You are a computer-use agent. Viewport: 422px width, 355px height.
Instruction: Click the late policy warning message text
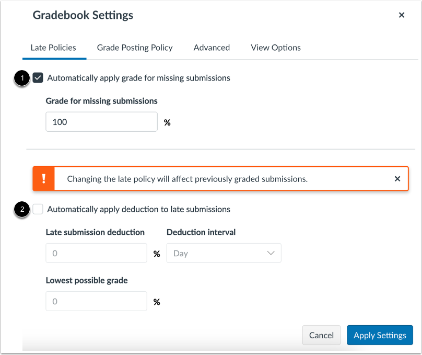(187, 179)
